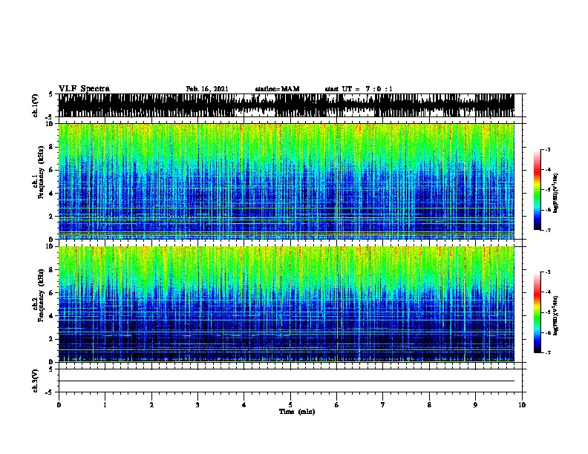
Task: Click the "Time (min)" x-axis label
Action: coord(297,412)
